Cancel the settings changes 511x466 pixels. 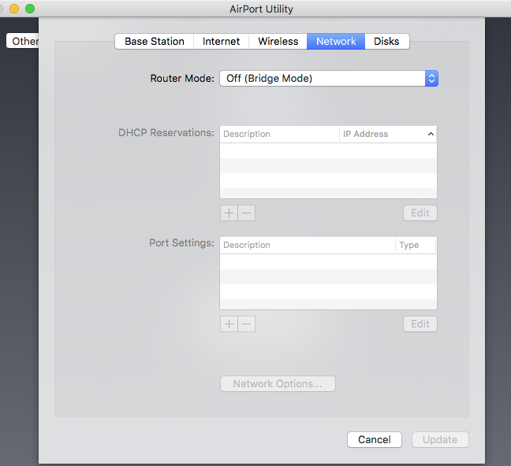click(x=375, y=440)
